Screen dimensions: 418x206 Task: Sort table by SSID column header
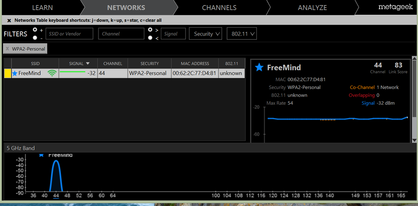[35, 64]
